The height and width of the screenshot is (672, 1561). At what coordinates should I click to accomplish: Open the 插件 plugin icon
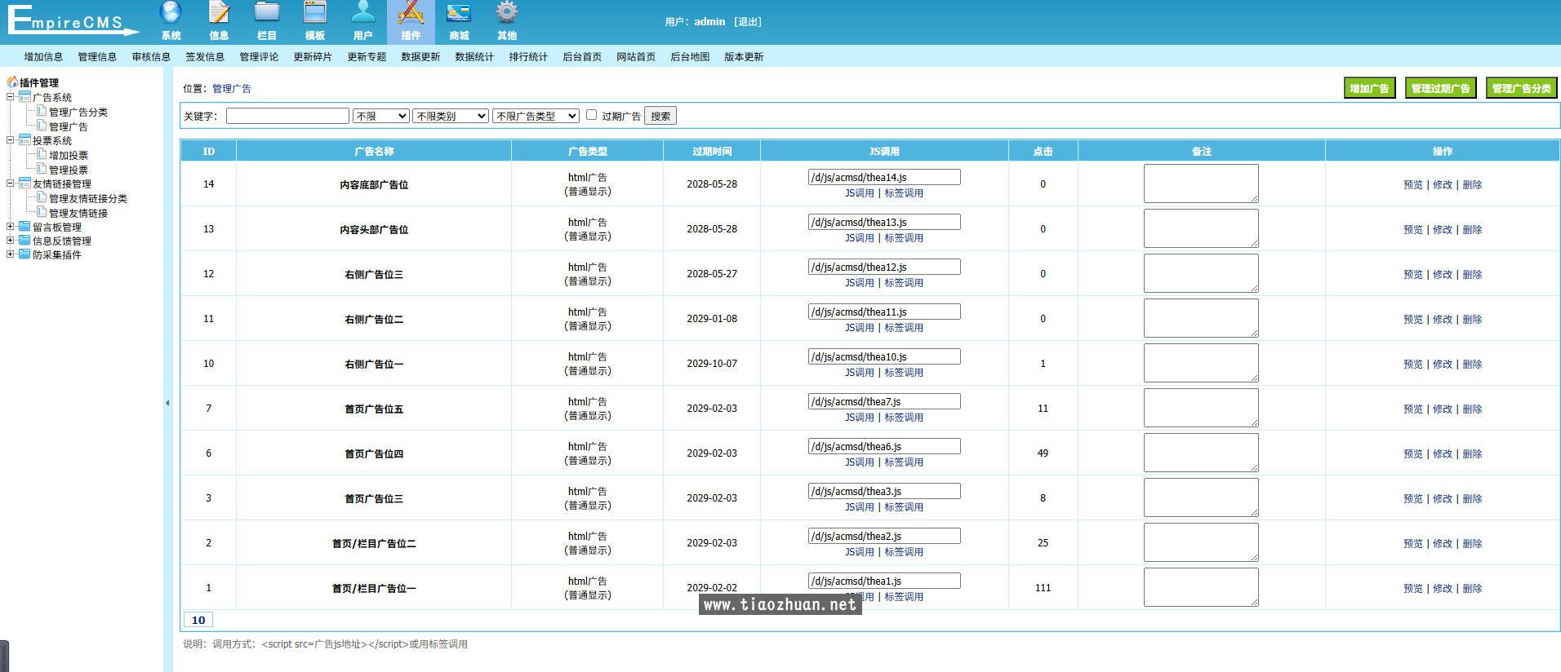[411, 14]
